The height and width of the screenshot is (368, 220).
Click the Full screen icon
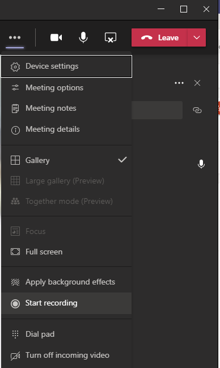pos(15,252)
